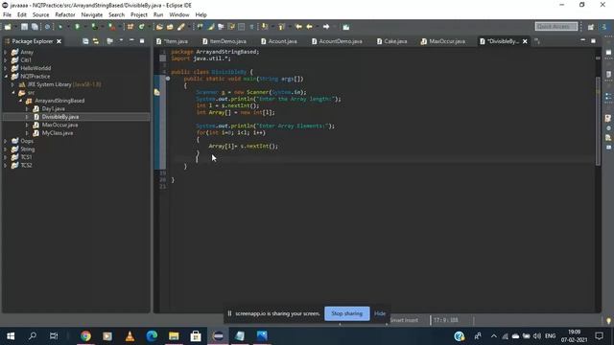Click the New Java Class icon
Image resolution: width=614 pixels, height=345 pixels.
[x=141, y=27]
